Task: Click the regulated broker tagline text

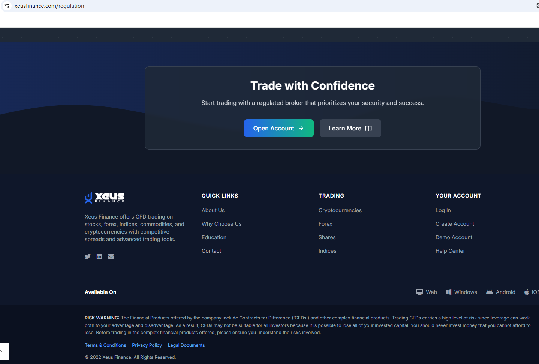Action: pos(313,103)
